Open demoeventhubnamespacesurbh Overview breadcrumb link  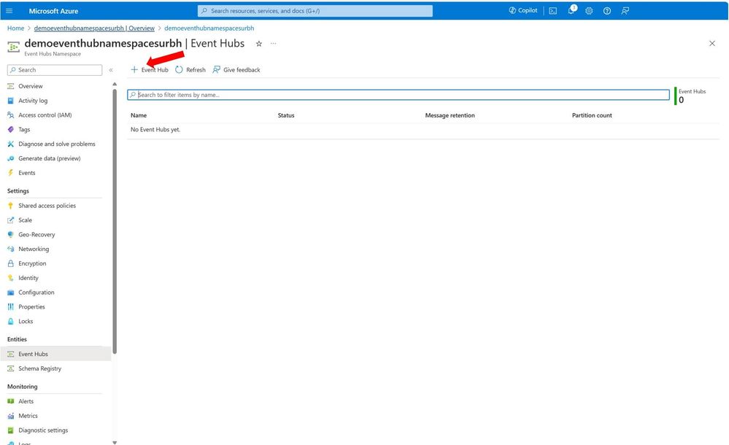point(94,28)
